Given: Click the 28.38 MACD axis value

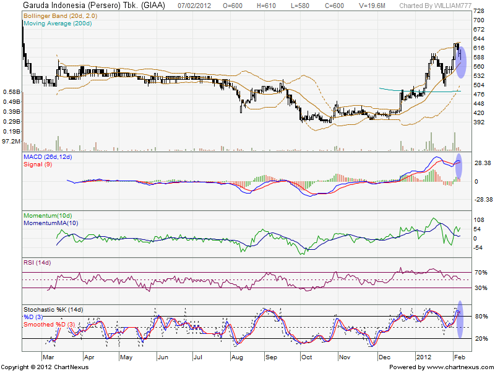Looking at the screenshot, I should [483, 163].
